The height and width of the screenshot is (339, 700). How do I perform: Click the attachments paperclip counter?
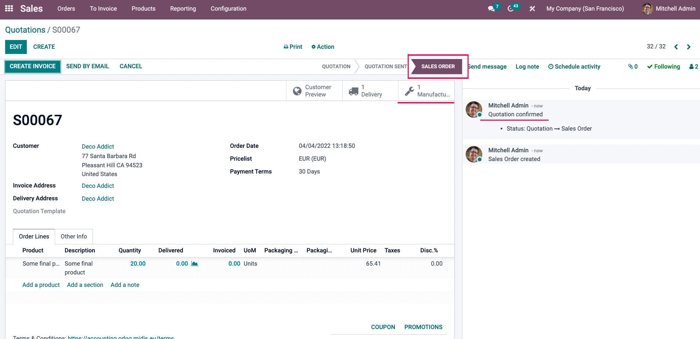[633, 66]
